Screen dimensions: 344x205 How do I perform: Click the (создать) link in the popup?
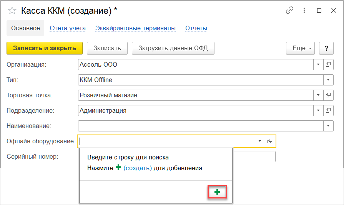[x=138, y=168]
